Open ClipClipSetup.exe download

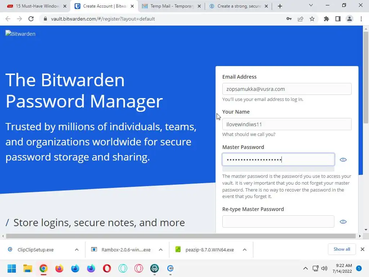(36, 250)
